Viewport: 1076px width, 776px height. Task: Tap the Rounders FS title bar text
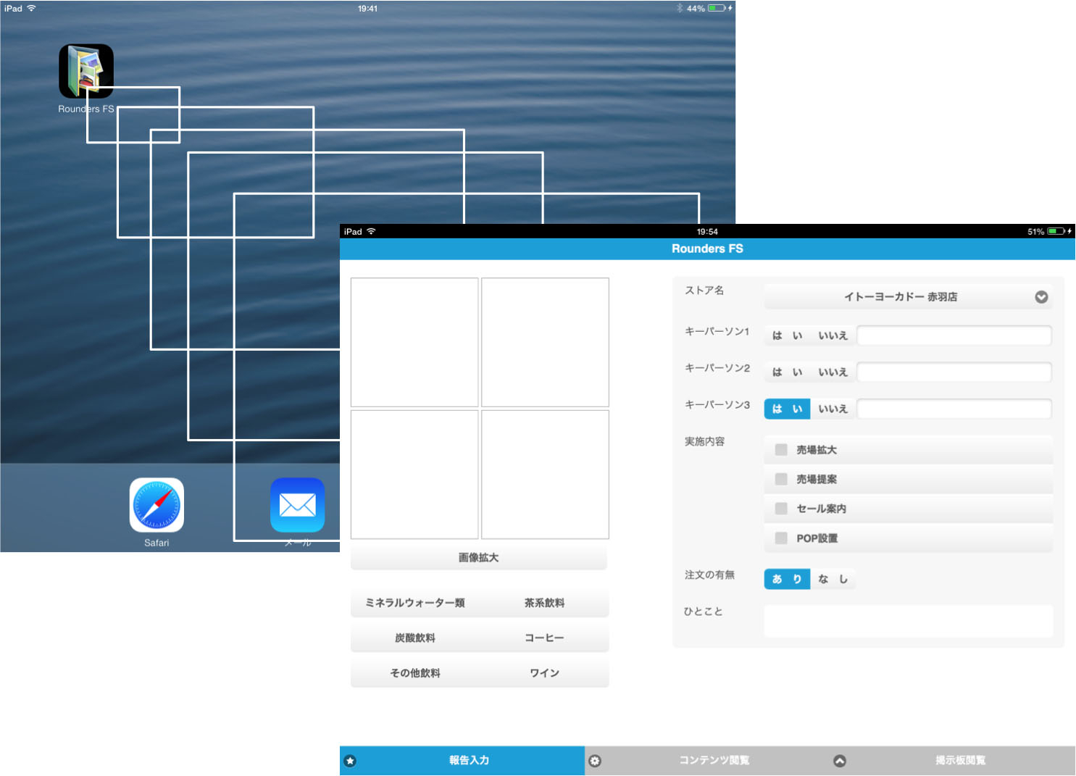[707, 249]
